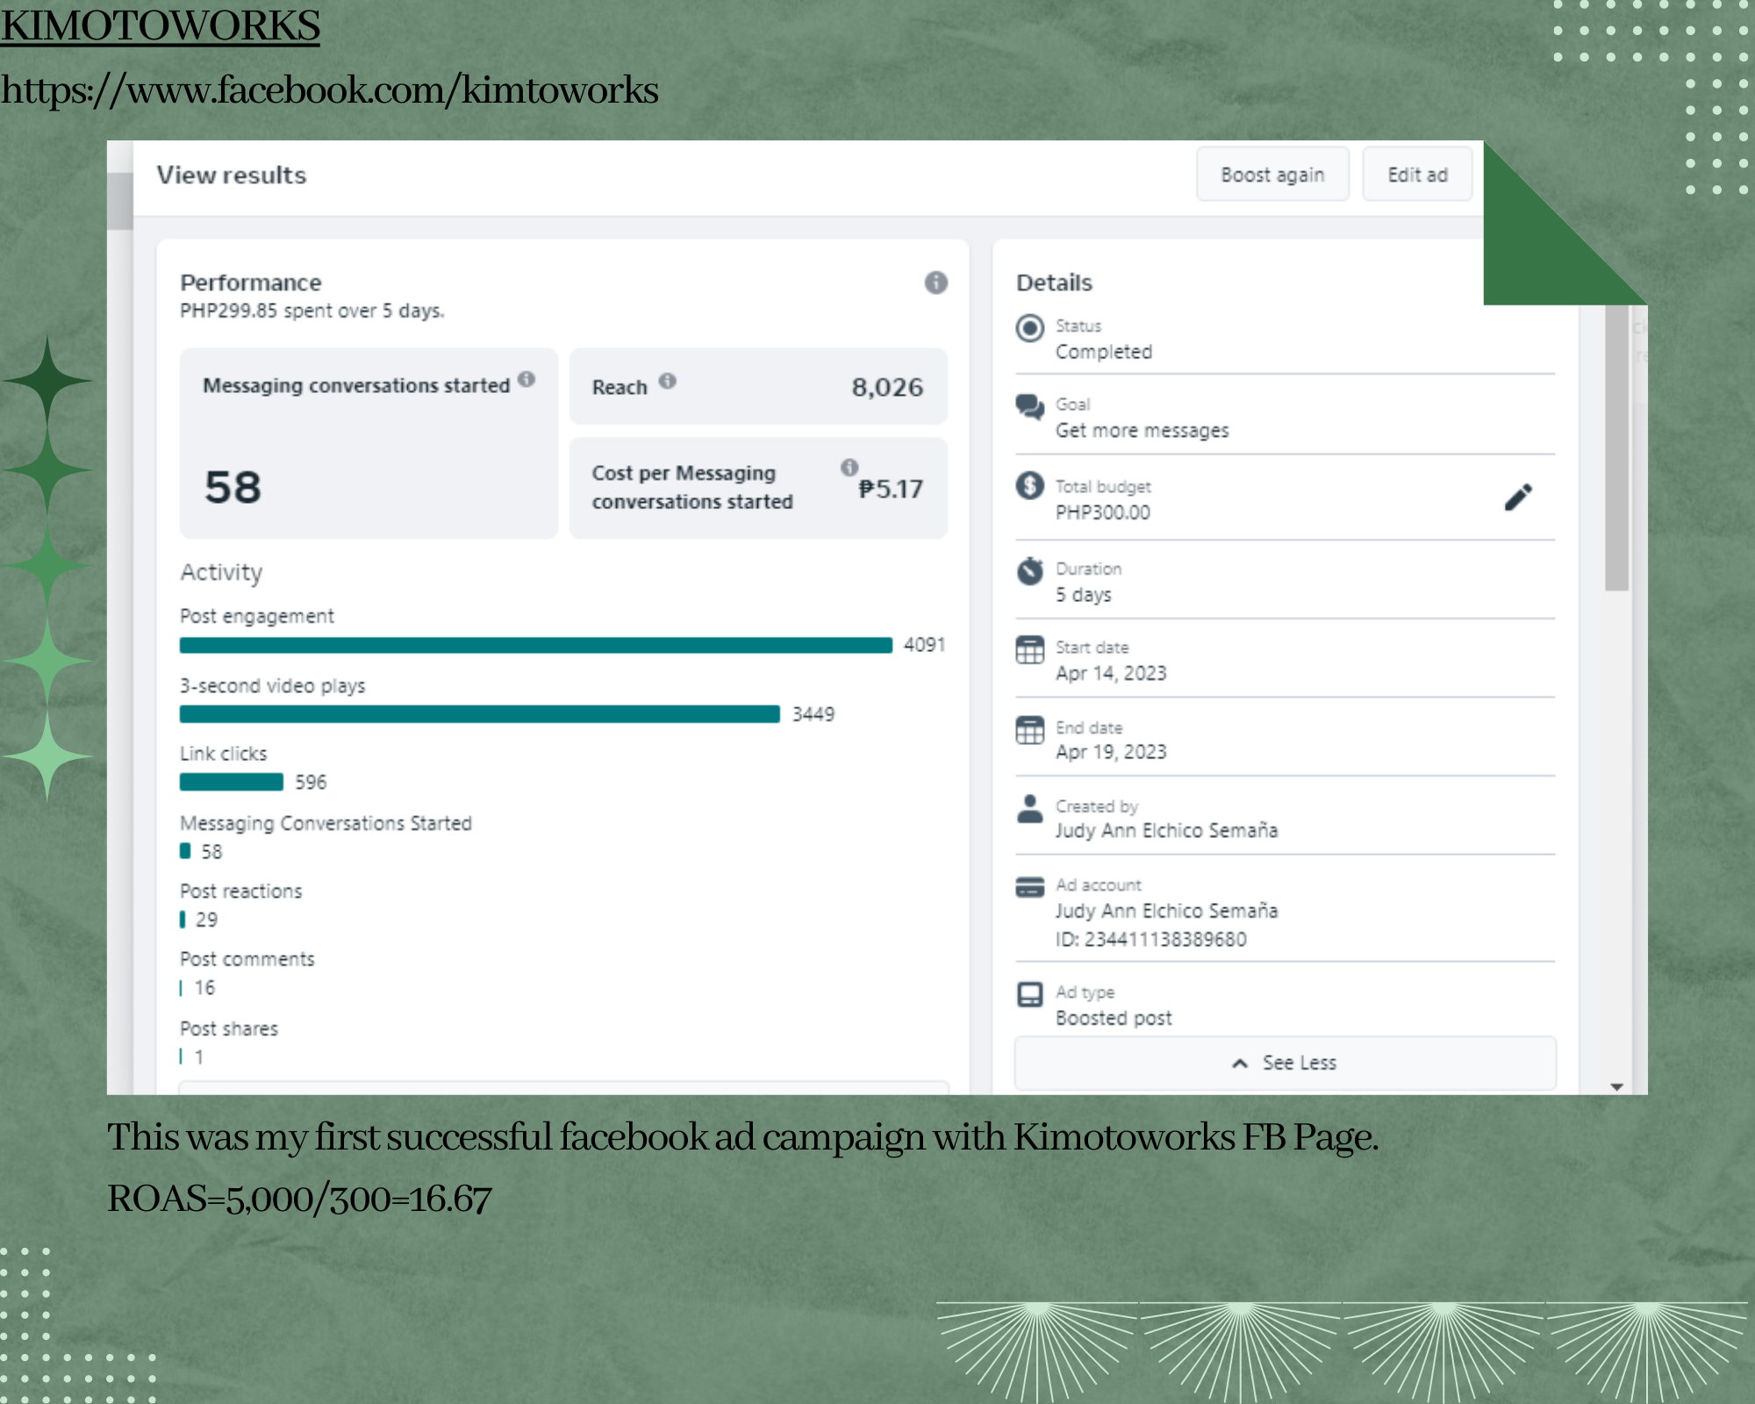Click the scrollbar down arrow
Viewport: 1755px width, 1404px height.
click(x=1617, y=1086)
